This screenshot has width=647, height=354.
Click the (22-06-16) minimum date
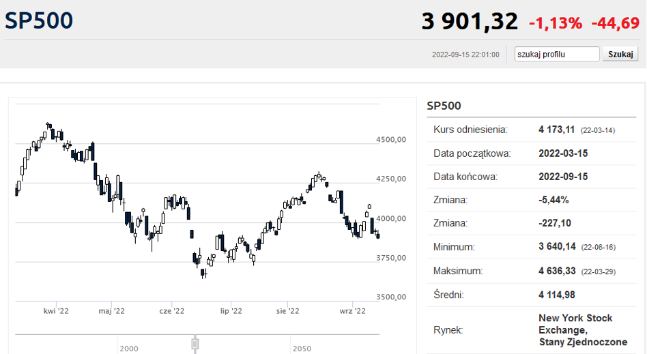coord(599,248)
